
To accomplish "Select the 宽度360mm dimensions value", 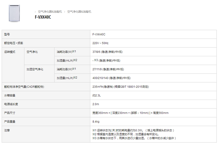I will click(131, 113).
